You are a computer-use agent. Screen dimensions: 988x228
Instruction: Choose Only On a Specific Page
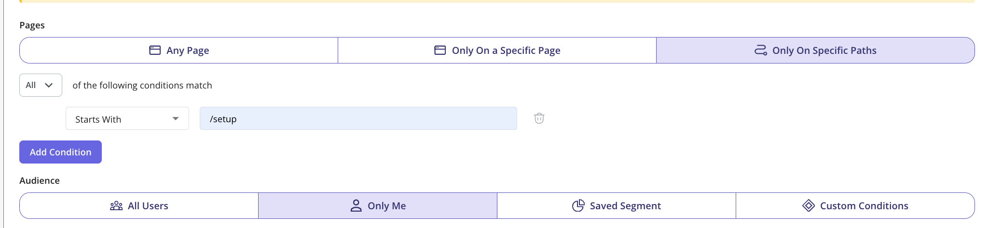(x=497, y=51)
